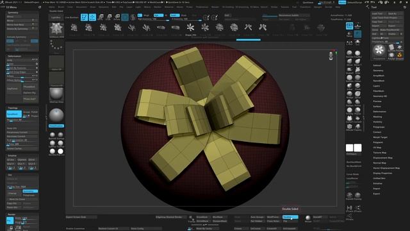Select the Shape 252 insert mesh

(190, 28)
